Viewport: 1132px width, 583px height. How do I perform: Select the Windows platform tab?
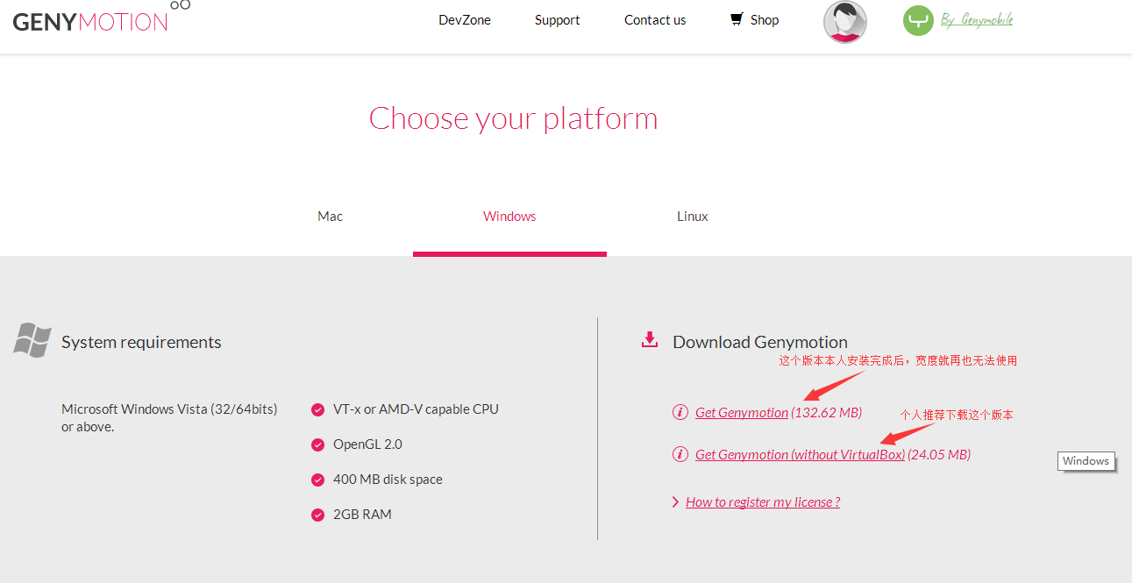point(509,217)
